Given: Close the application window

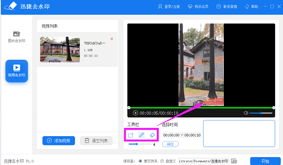Looking at the screenshot, I should (279, 7).
